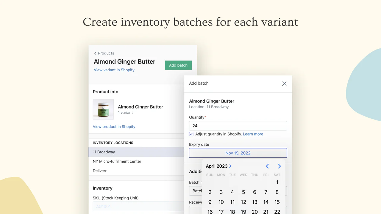Viewport: 381px width, 214px height.
Task: Pick April 13 in the calendar
Action: tap(254, 202)
